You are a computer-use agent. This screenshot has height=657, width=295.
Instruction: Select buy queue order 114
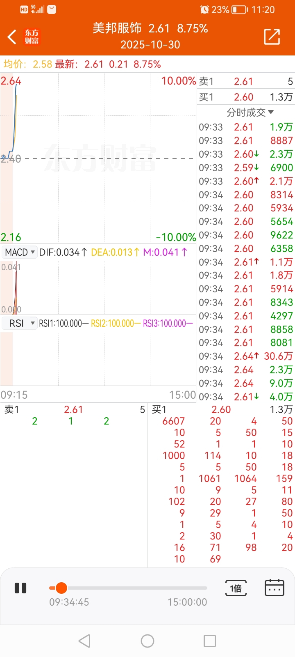[x=213, y=455]
